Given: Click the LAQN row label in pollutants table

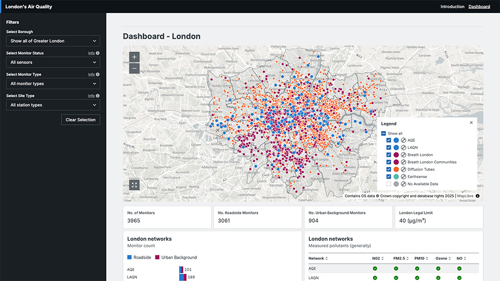Looking at the screenshot, I should 314,278.
